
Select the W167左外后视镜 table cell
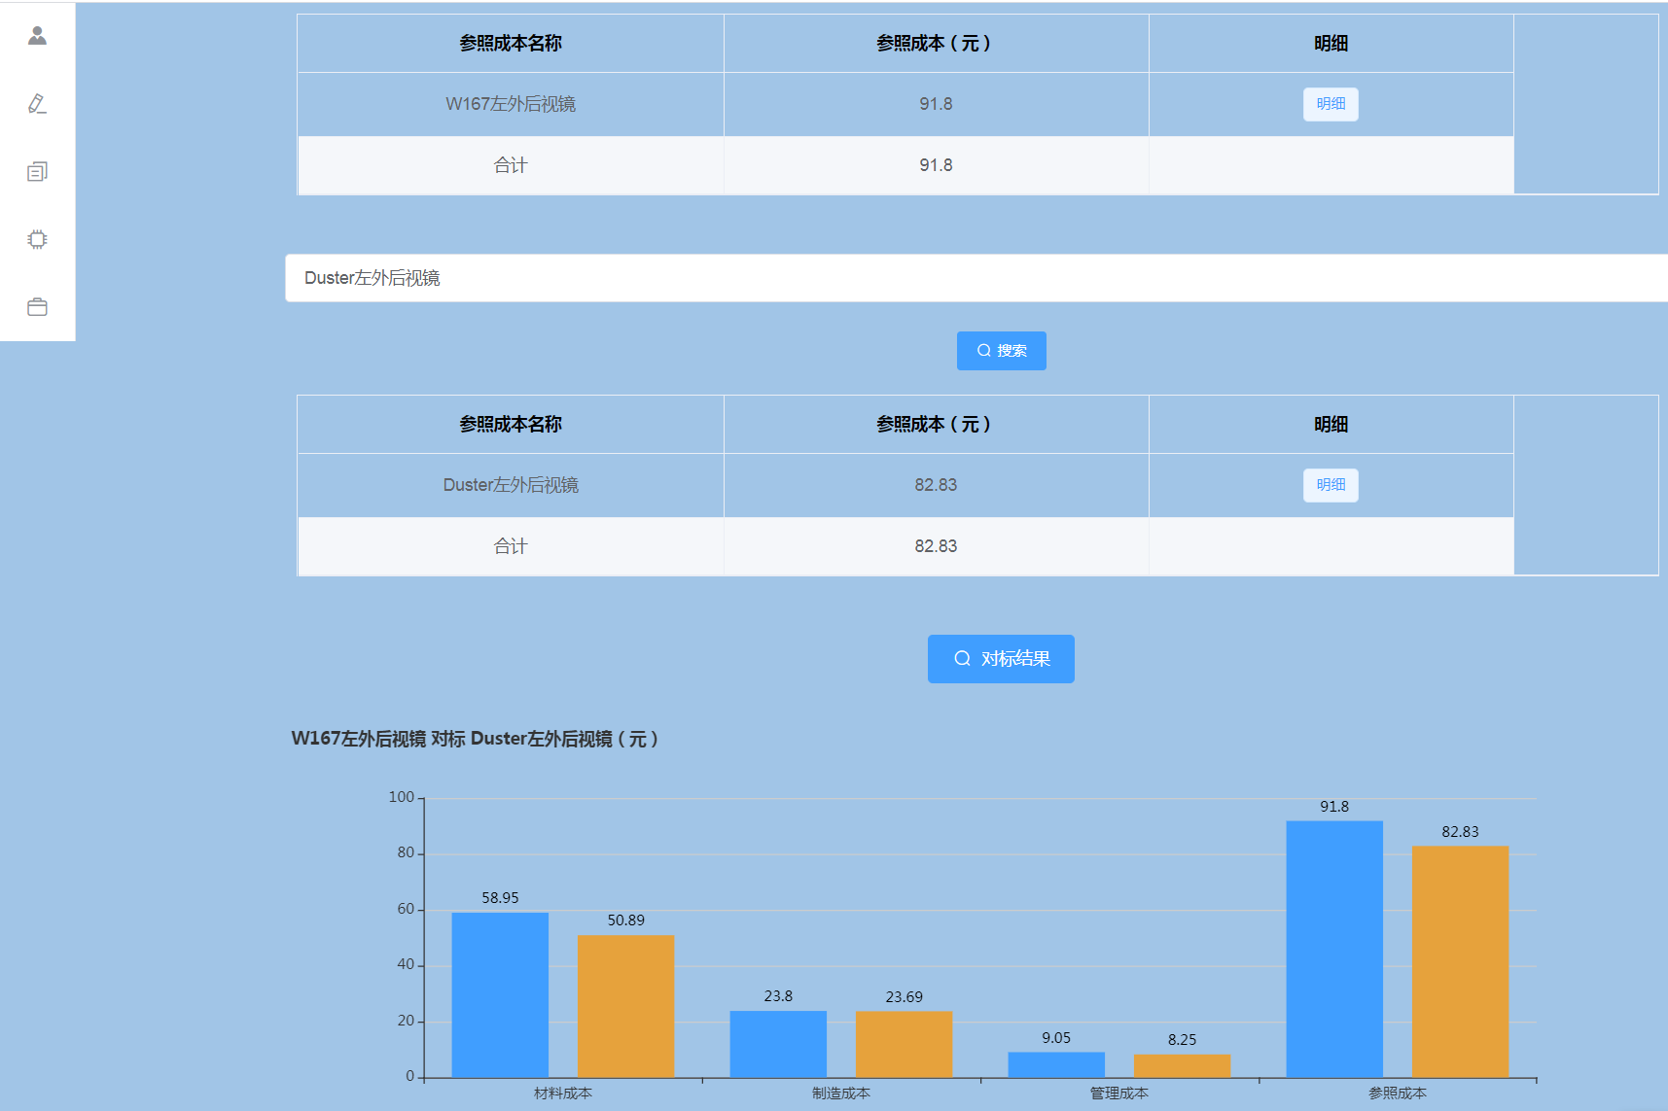coord(511,104)
